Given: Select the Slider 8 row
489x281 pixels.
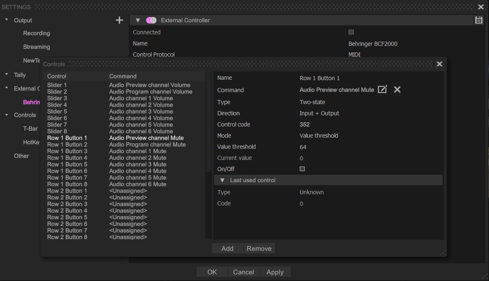Looking at the screenshot, I should [x=124, y=131].
